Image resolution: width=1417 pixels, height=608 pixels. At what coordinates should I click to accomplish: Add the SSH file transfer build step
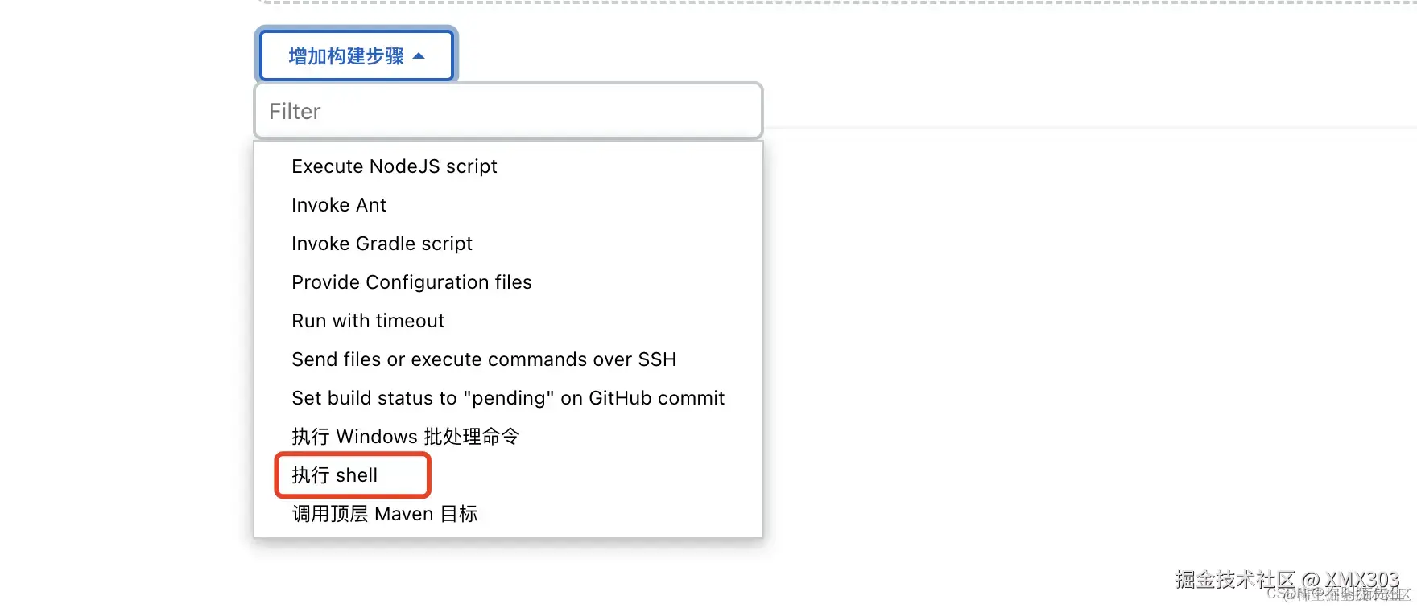click(483, 359)
